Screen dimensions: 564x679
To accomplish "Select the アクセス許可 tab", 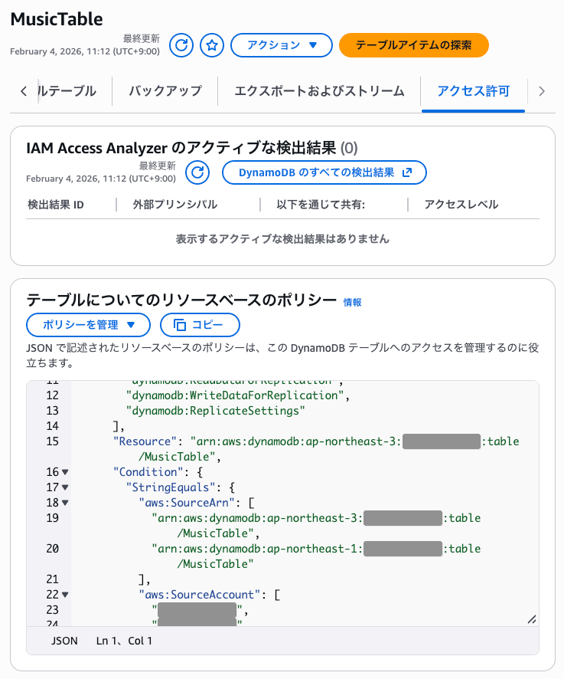I will 473,90.
